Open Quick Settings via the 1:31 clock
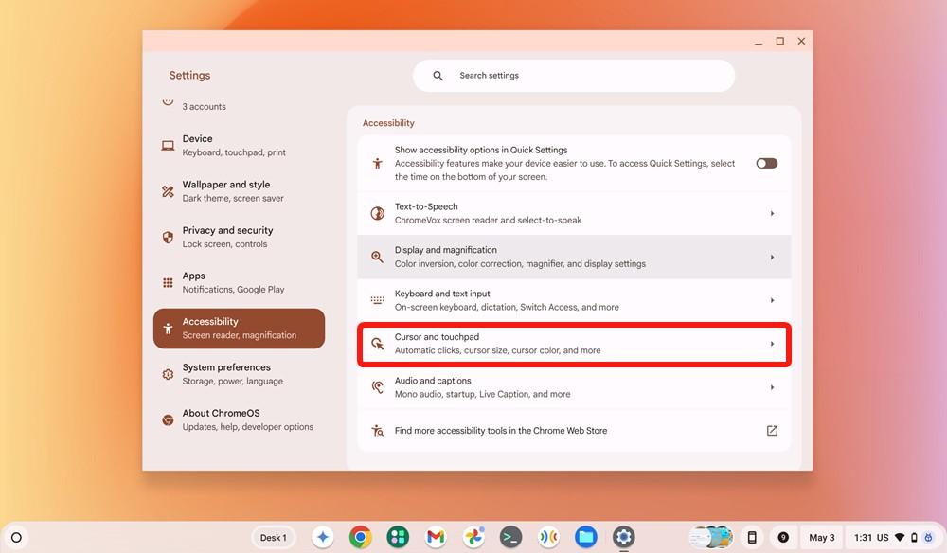Screen dimensions: 947x553 click(x=891, y=537)
